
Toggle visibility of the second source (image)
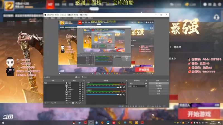(80, 85)
